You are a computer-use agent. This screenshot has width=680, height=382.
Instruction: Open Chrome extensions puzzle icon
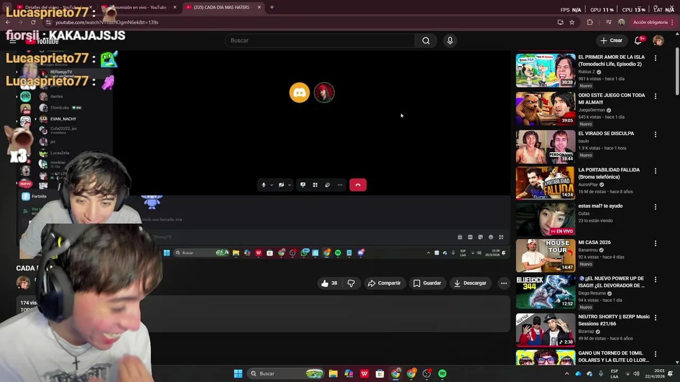point(590,22)
